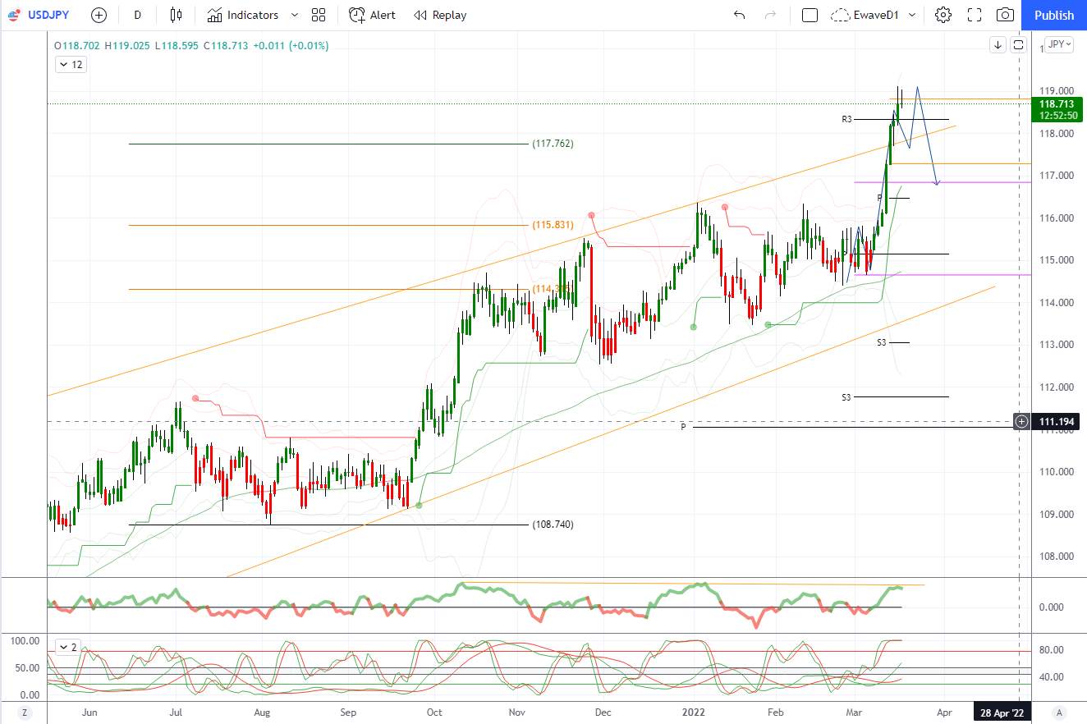1087x724 pixels.
Task: Click the Publish button
Action: 1054,15
